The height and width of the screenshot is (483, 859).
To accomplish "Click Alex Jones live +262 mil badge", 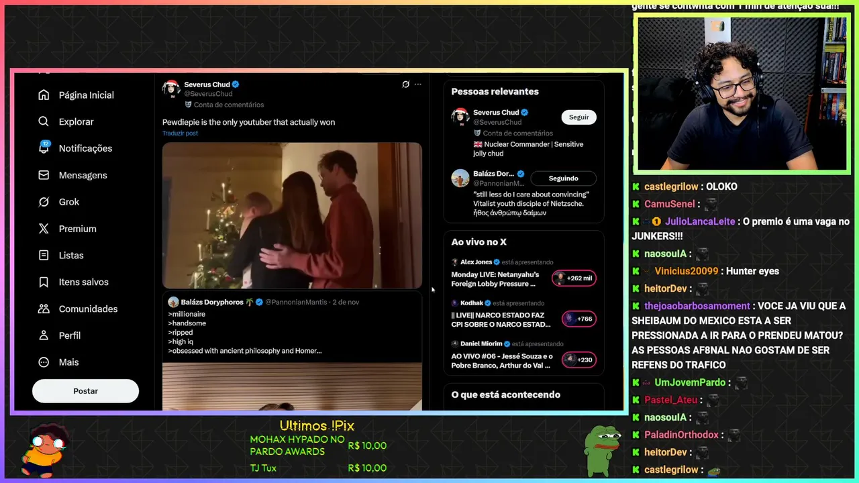I will (x=574, y=278).
